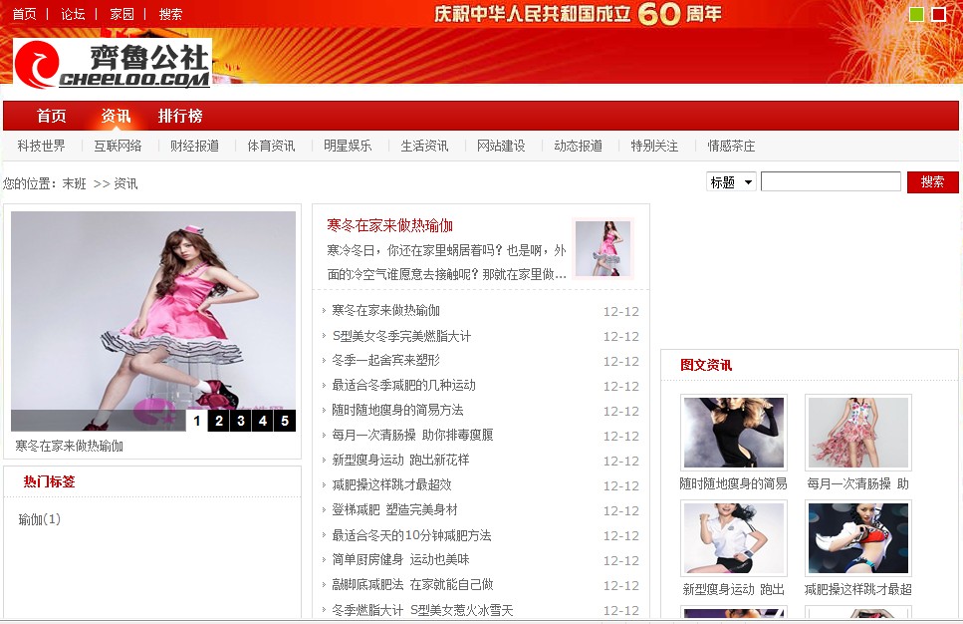Click the green square in the banner corner
Screen dimensions: 963x624
coord(916,14)
